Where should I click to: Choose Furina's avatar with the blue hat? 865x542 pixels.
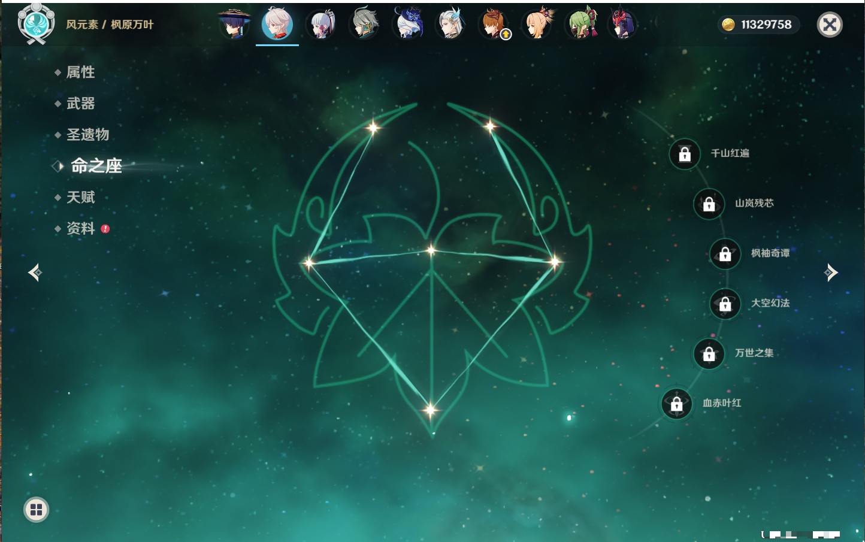tap(407, 24)
